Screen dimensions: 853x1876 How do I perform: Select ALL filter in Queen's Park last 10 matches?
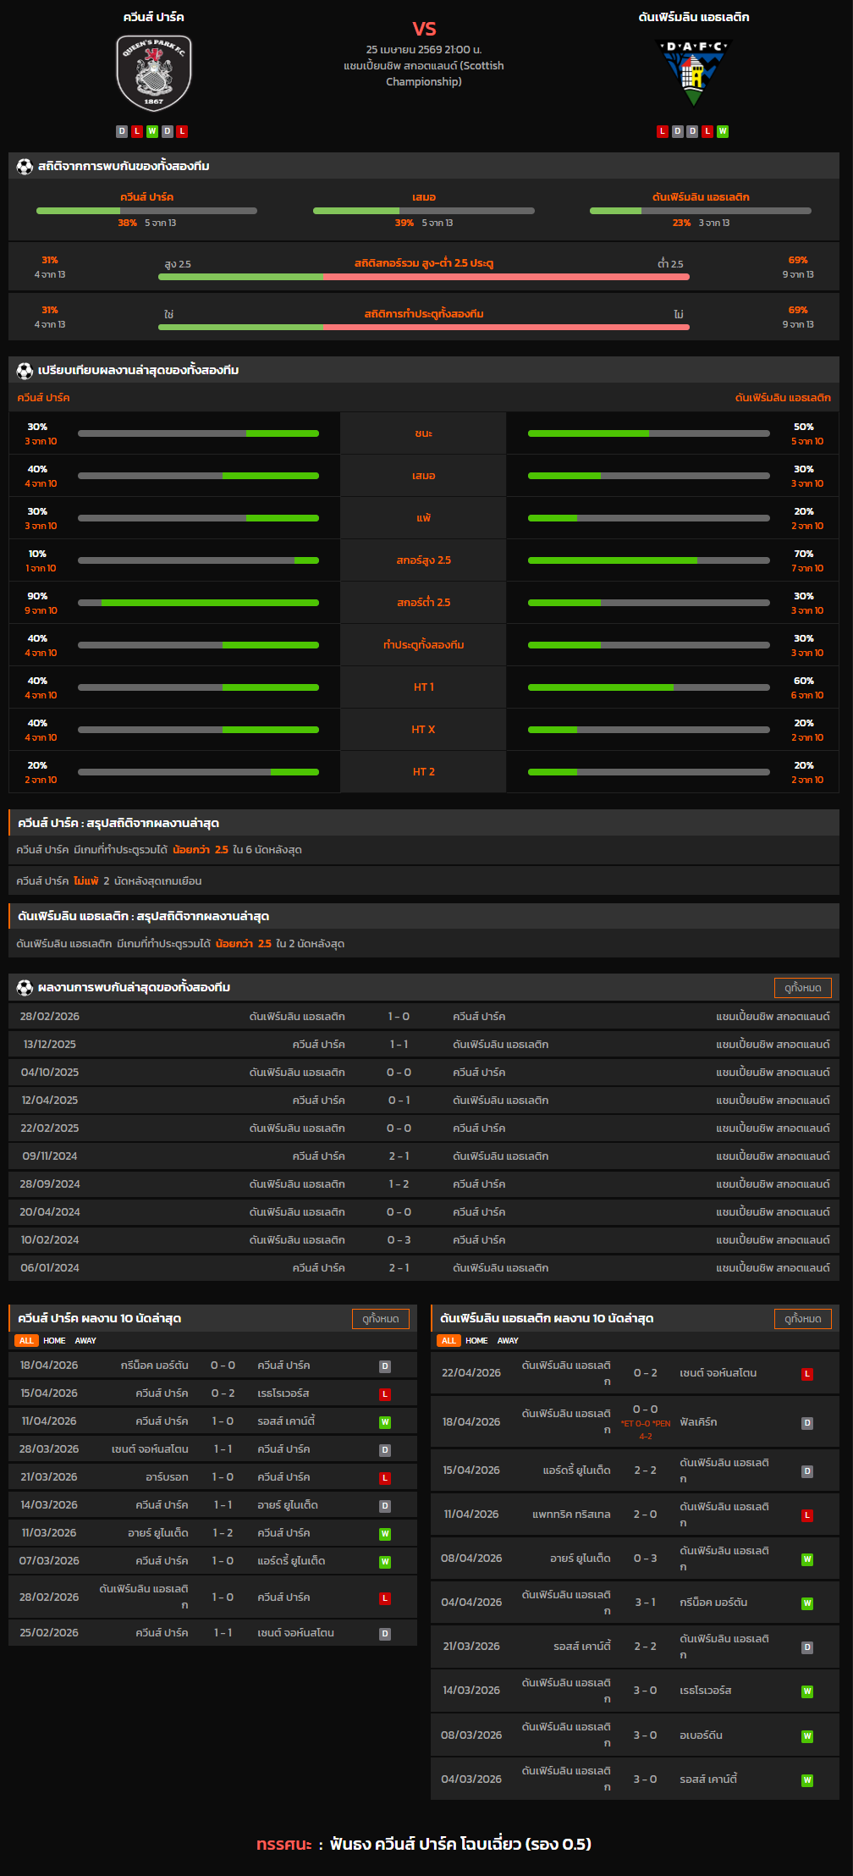pyautogui.click(x=26, y=1341)
